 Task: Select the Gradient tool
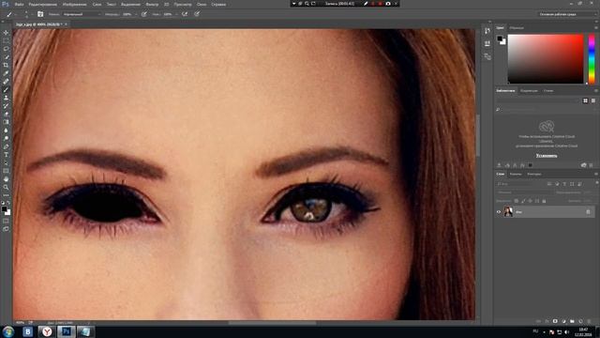tap(6, 122)
